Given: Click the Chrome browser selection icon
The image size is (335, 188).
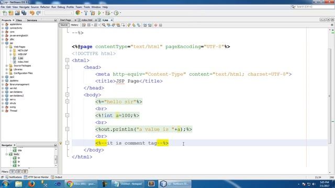Looking at the screenshot, I should [78, 13].
